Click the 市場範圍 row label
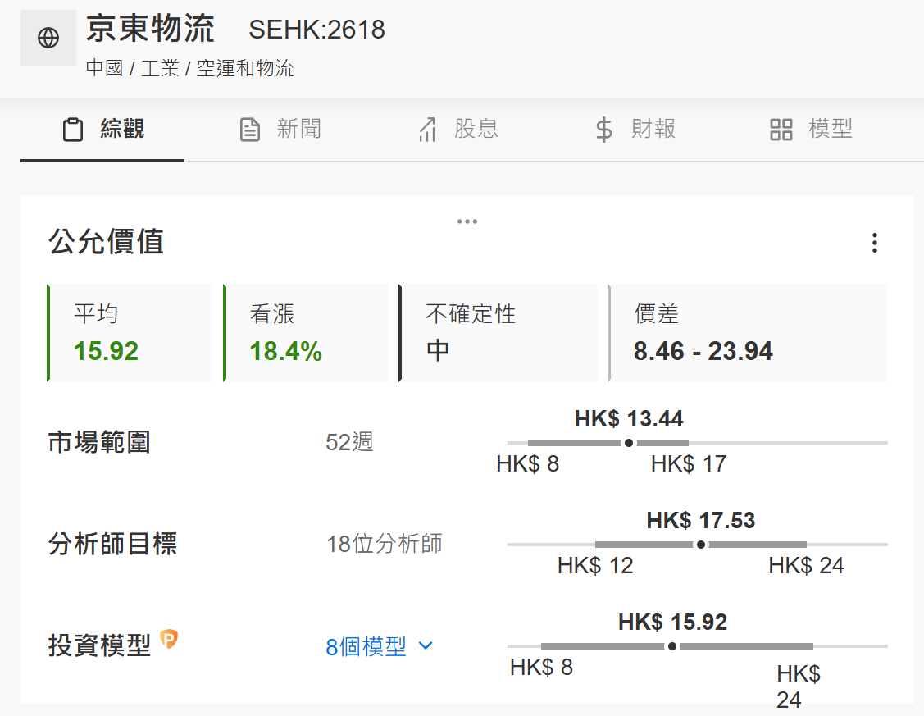This screenshot has width=924, height=716. [x=99, y=443]
